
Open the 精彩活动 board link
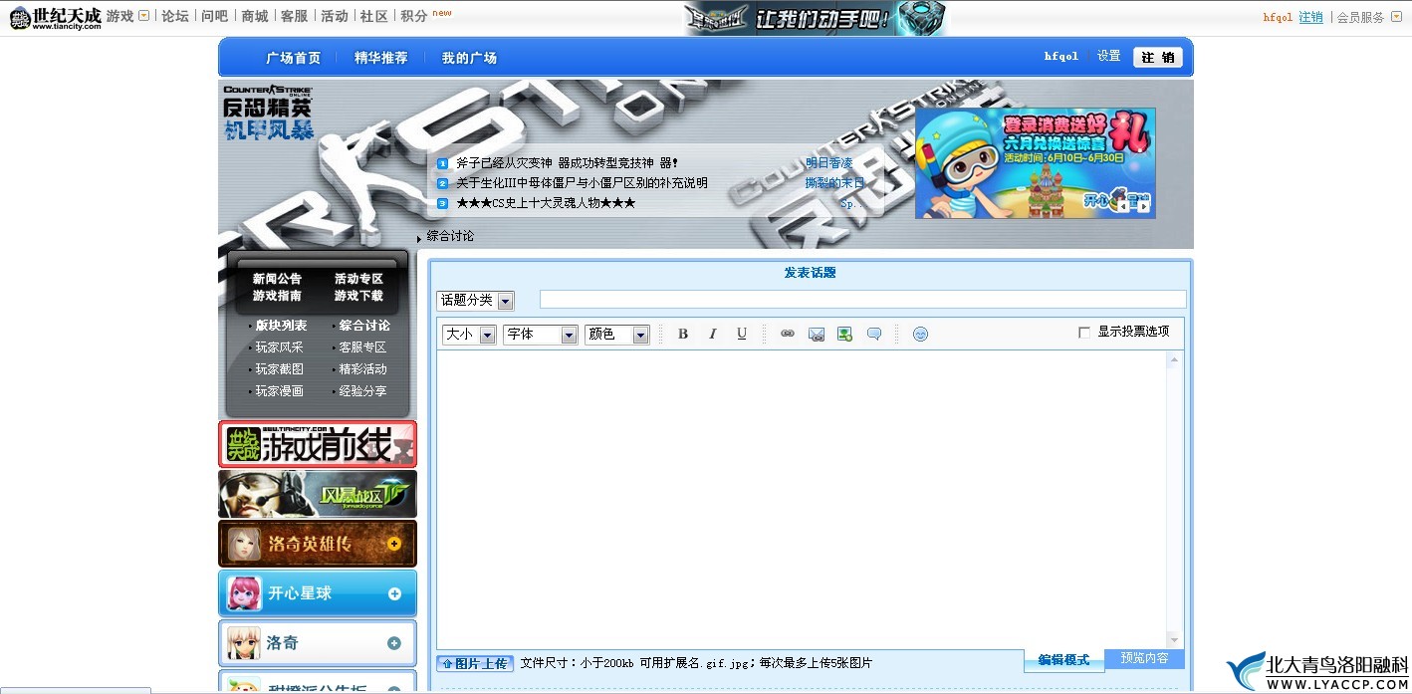(362, 369)
